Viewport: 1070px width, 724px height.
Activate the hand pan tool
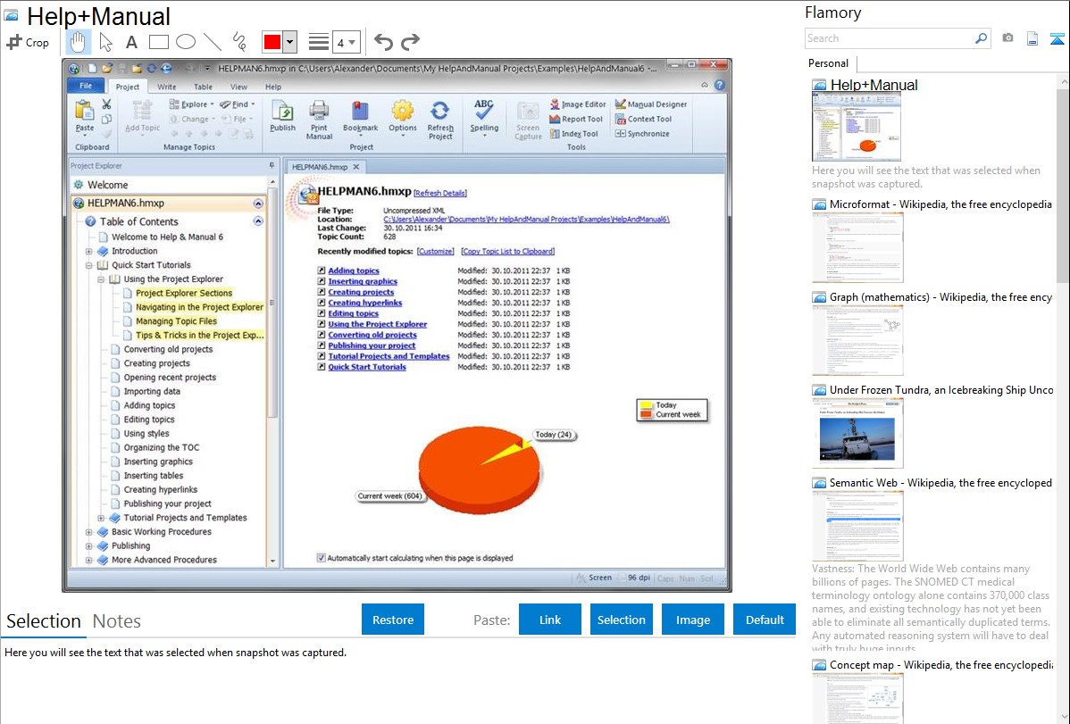[x=79, y=42]
